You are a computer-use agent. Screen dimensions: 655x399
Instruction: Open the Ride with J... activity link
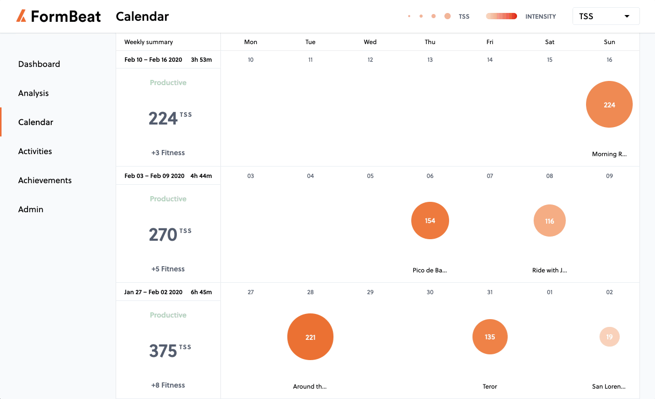click(x=549, y=270)
